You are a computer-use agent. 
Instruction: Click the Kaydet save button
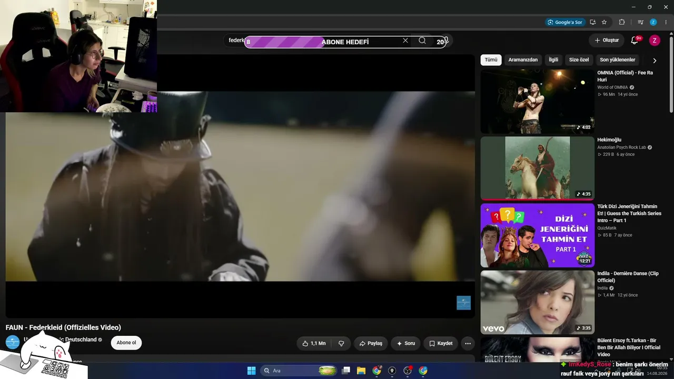(441, 343)
